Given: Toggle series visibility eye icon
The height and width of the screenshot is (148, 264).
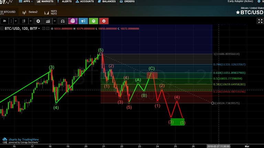Looking at the screenshot, I should tap(44, 28).
